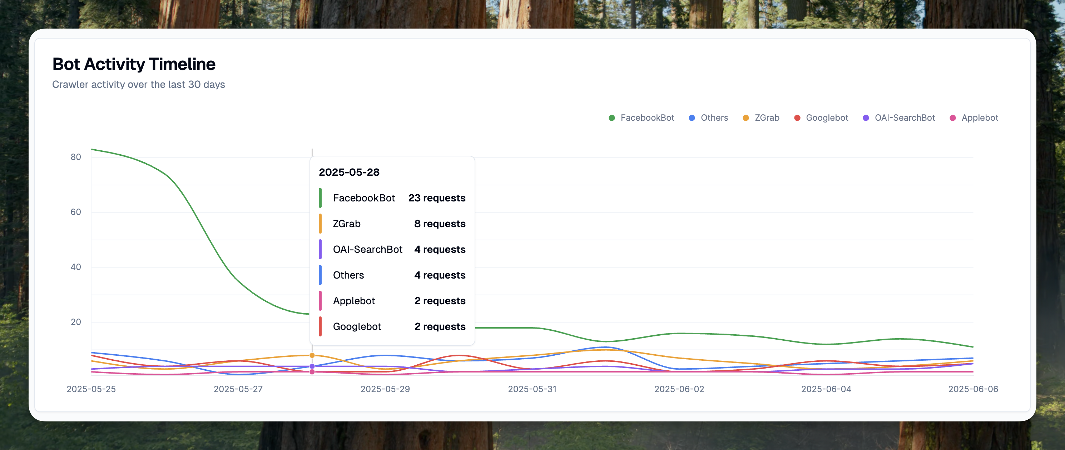Click the red Googlebot legend dot
The image size is (1065, 450).
point(797,118)
